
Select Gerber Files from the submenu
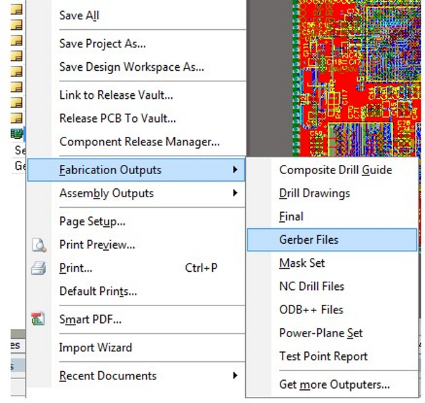(x=309, y=239)
